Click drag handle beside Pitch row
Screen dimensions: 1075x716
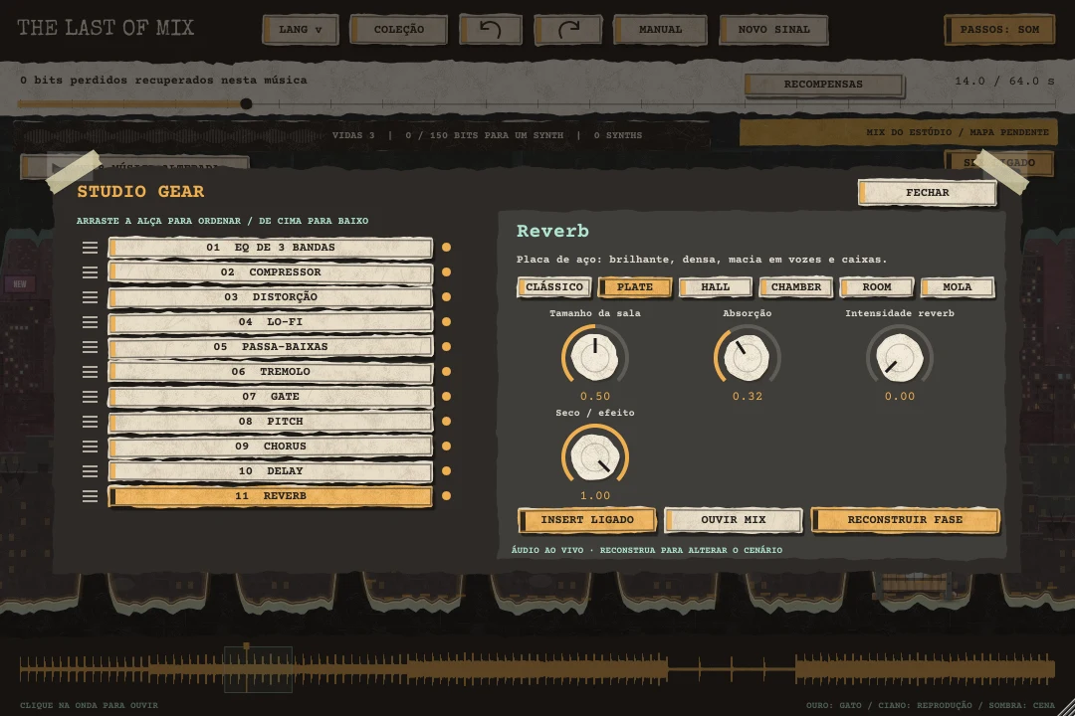[90, 422]
